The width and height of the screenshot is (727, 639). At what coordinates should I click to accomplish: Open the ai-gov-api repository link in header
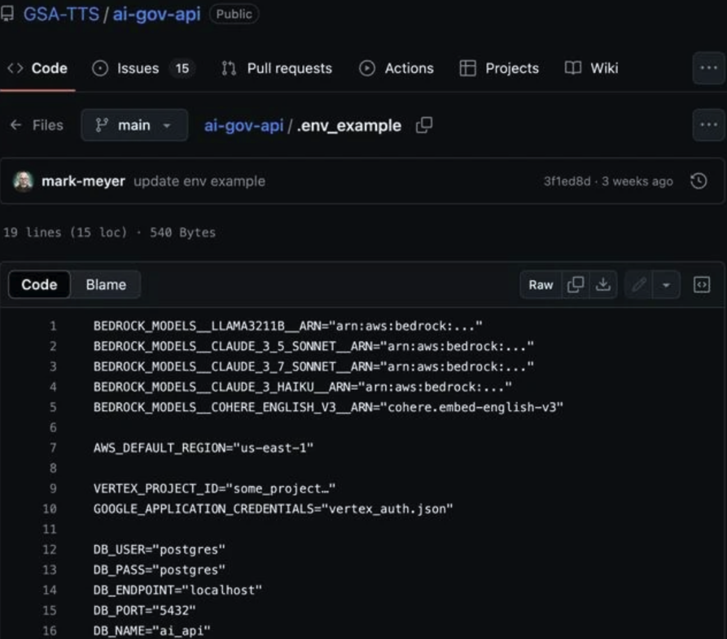pos(156,14)
